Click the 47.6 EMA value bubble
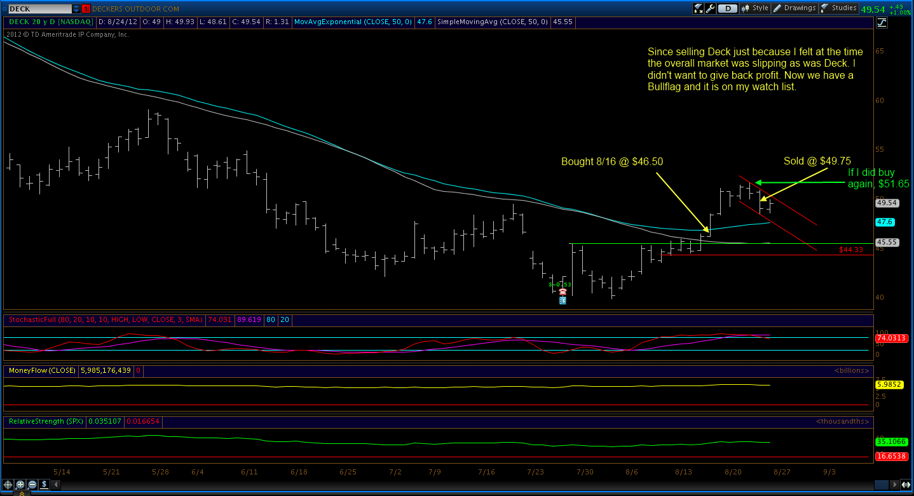 click(885, 222)
